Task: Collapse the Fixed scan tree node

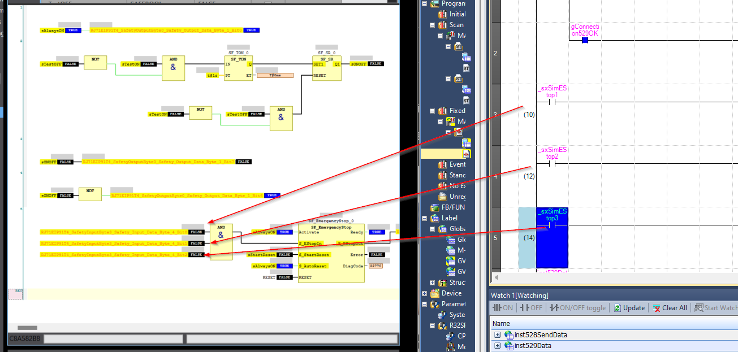Action: pyautogui.click(x=433, y=111)
